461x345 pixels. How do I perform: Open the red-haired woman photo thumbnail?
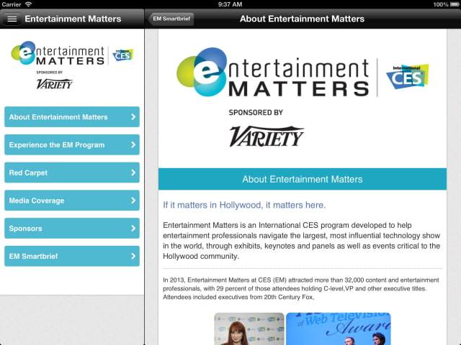tap(249, 328)
